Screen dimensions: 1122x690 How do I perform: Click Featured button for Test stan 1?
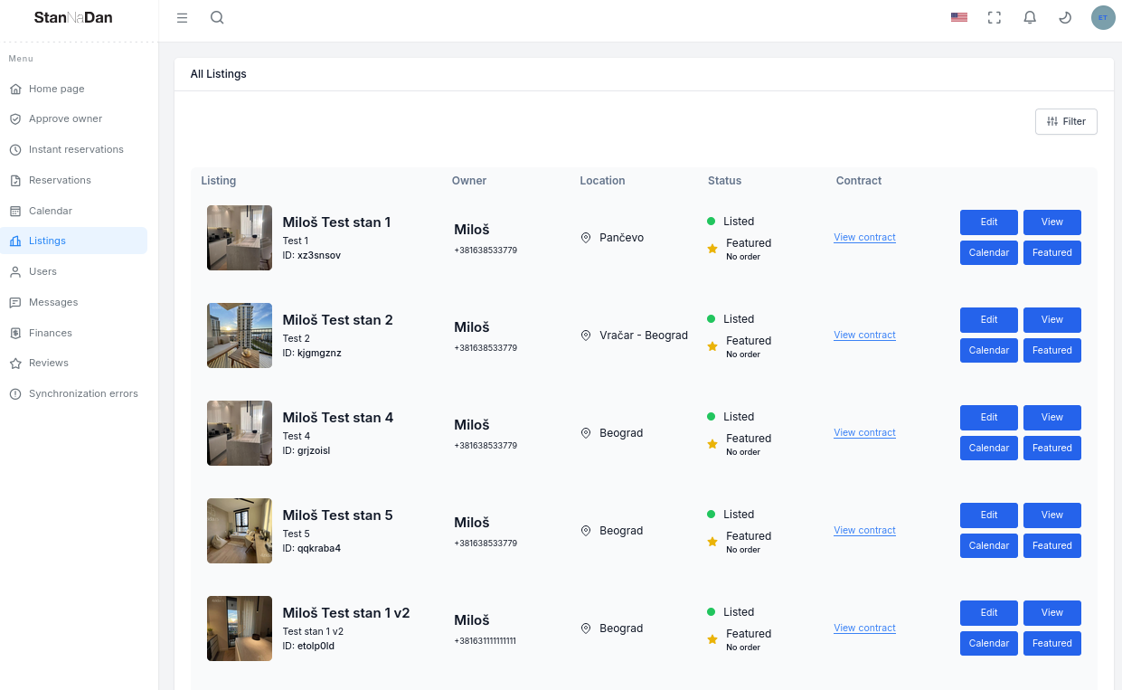click(1052, 252)
